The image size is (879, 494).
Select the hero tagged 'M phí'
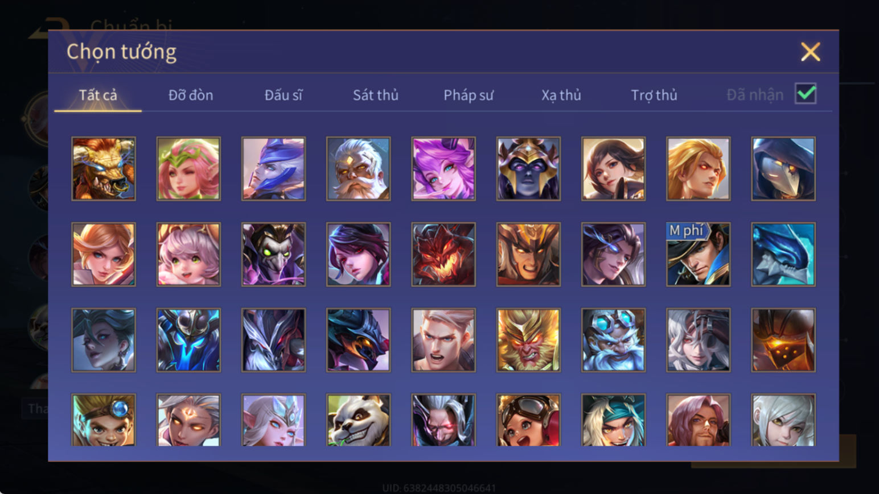pos(699,254)
